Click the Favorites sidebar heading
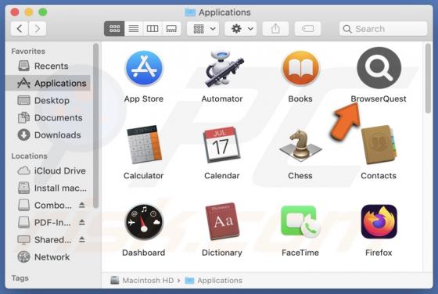This screenshot has height=294, width=438. (28, 52)
